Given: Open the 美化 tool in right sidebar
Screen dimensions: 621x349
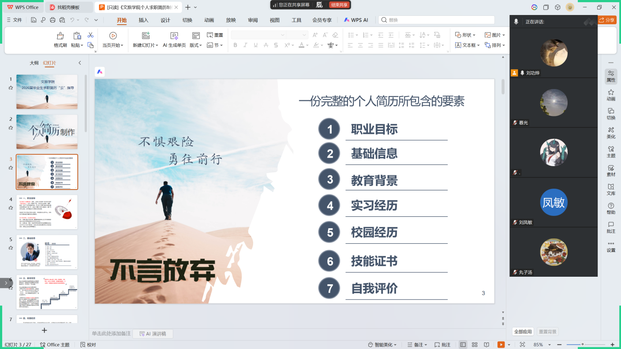Looking at the screenshot, I should coord(611,133).
